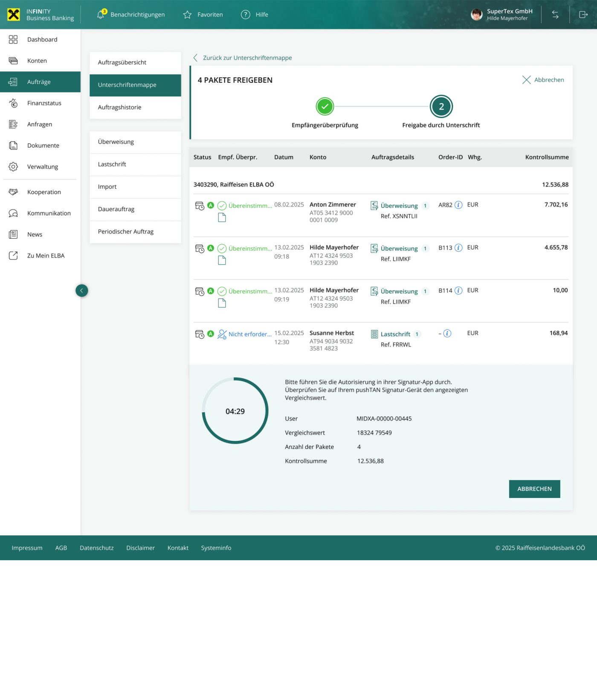This screenshot has width=597, height=689.
Task: Open Favoriten via the star icon
Action: tap(187, 15)
